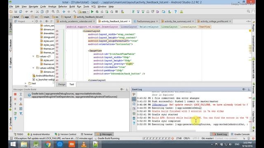Screen dimensions: 264x148
Task: Open the VCS menu
Action: click(93, 7)
